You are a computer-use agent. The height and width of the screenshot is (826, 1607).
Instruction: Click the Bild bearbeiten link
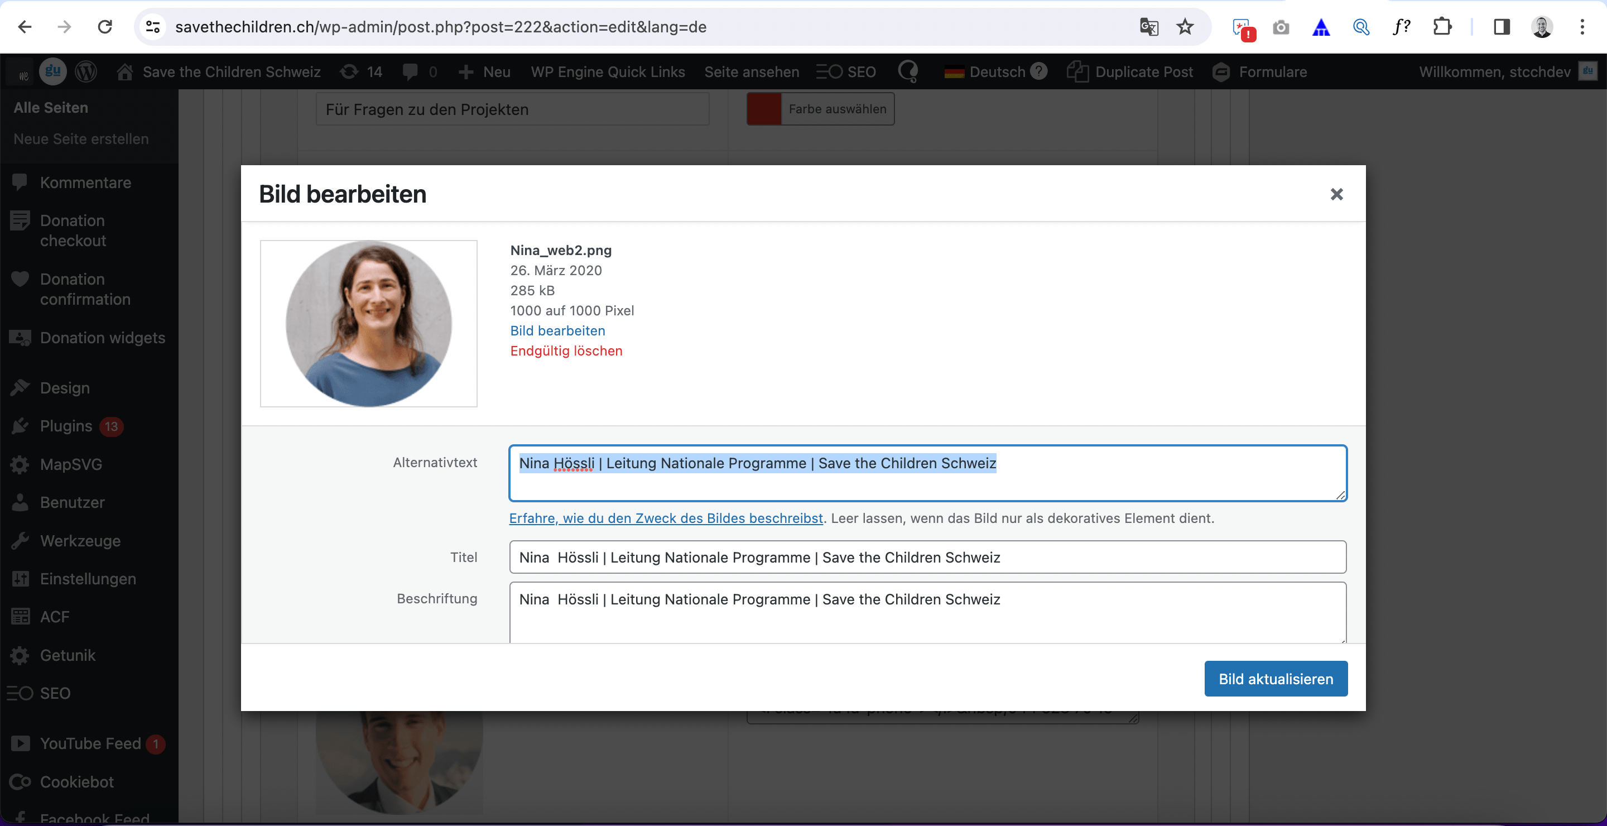click(557, 330)
